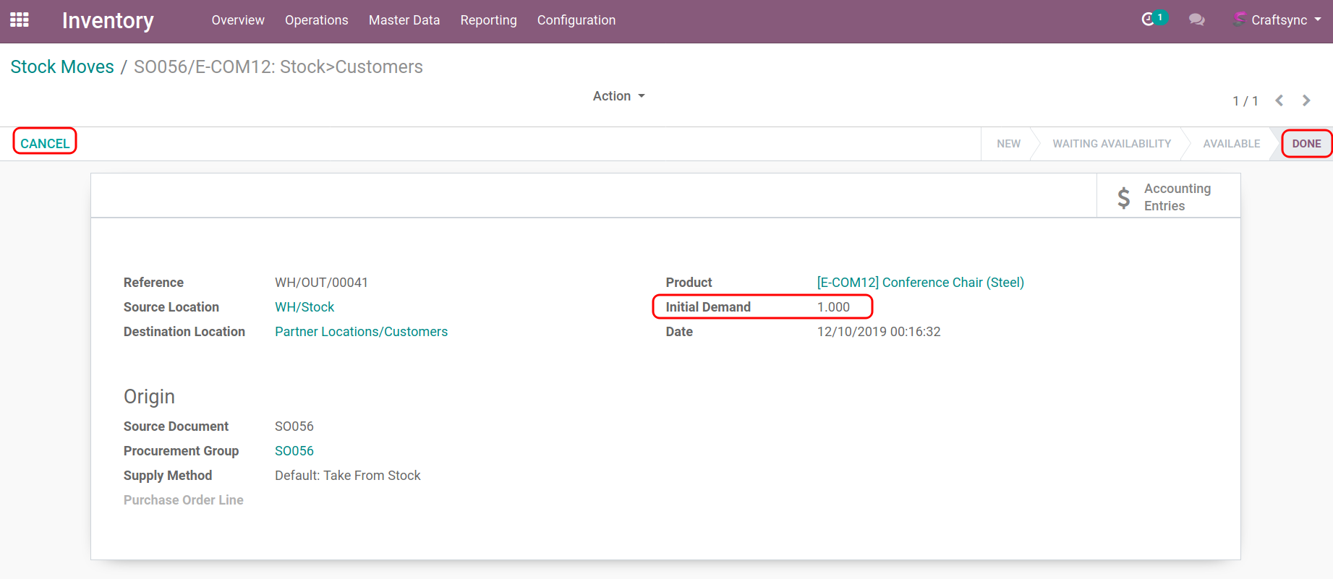1333x579 pixels.
Task: Navigate back to Stock Moves breadcrumb
Action: click(62, 67)
